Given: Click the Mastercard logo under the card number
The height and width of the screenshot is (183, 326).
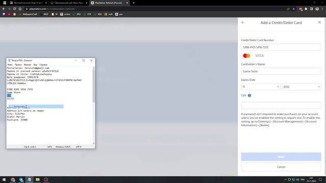Looking at the screenshot, I should [x=247, y=55].
